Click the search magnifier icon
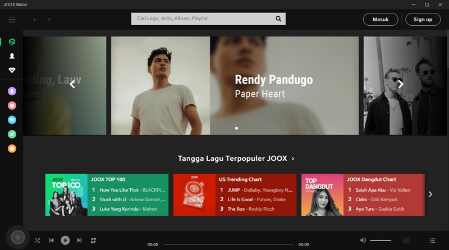The width and height of the screenshot is (449, 250). click(x=278, y=18)
